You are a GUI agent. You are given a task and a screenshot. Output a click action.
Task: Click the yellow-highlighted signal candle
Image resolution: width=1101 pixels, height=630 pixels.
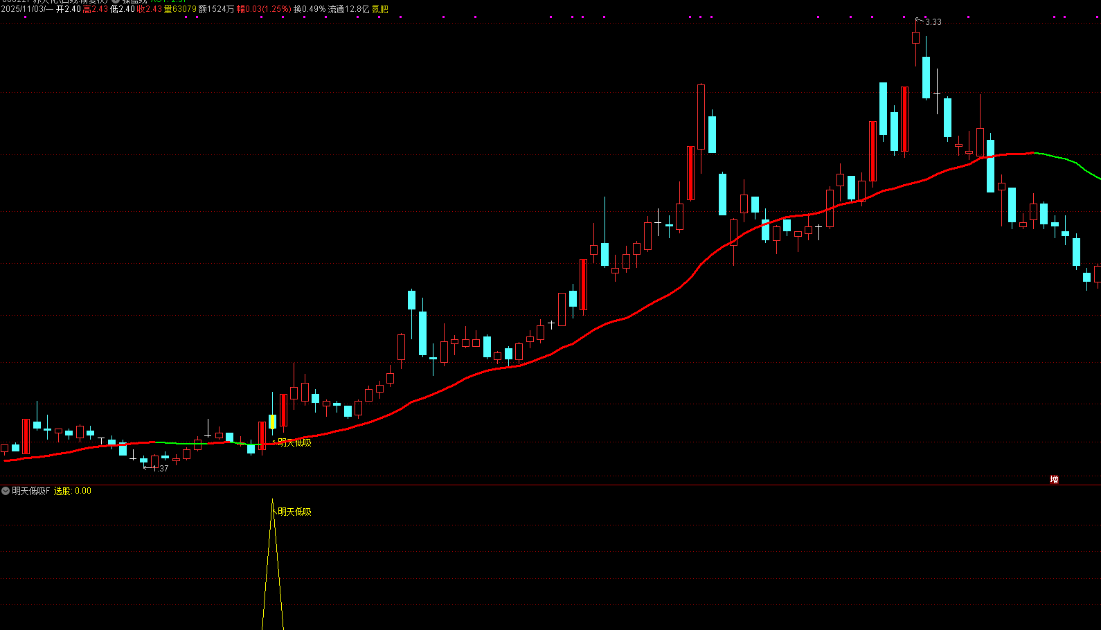point(273,421)
